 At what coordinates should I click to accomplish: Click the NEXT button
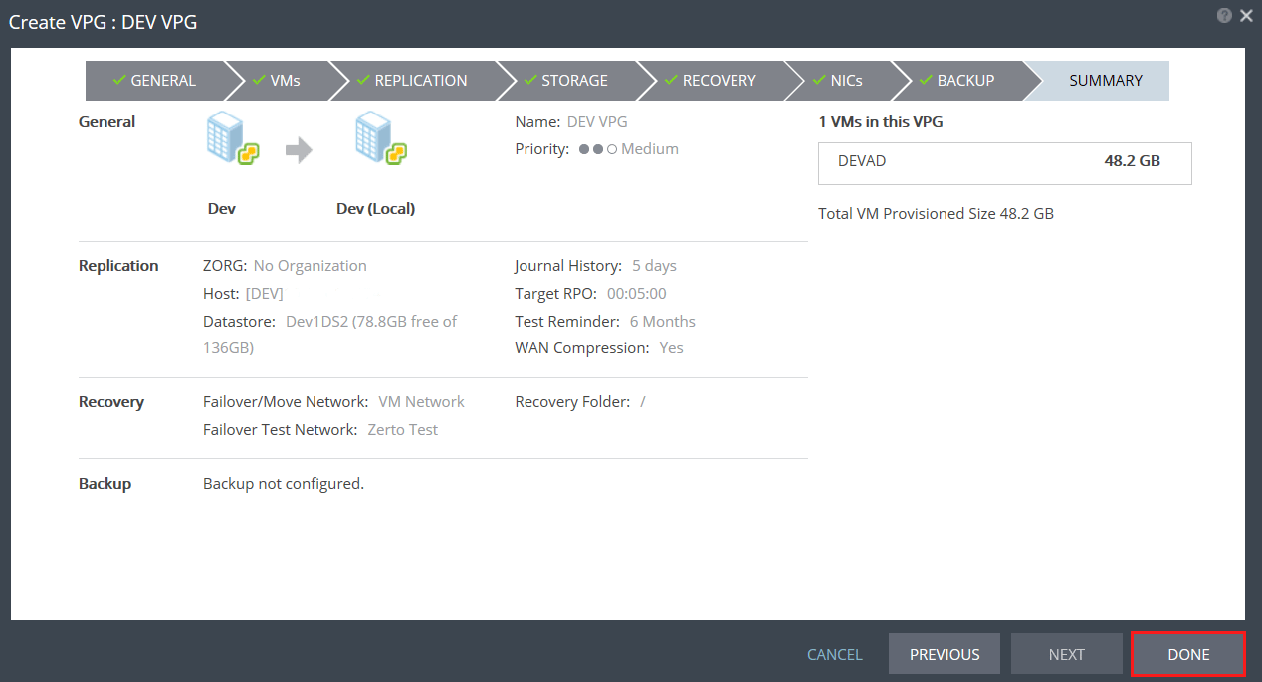1066,654
